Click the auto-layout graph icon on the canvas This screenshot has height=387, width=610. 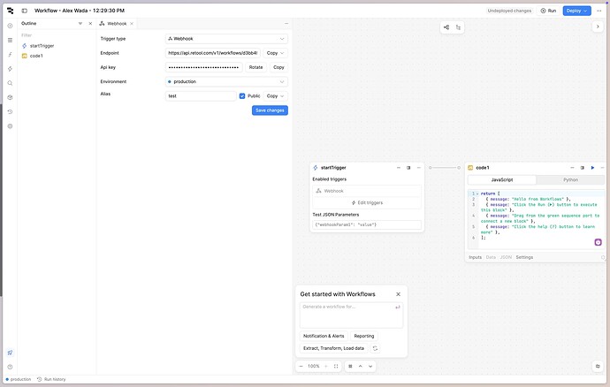(x=446, y=27)
